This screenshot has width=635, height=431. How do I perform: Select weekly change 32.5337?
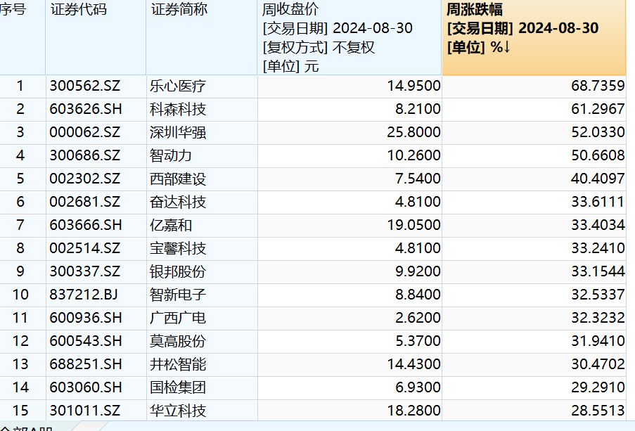(598, 295)
